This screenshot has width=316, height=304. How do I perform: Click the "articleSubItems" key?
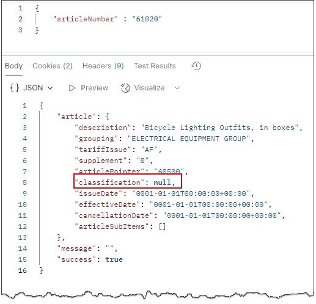pos(112,226)
